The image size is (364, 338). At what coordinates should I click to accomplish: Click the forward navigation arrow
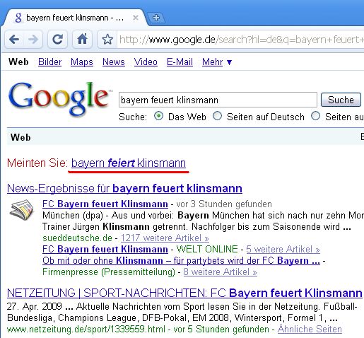tap(33, 39)
